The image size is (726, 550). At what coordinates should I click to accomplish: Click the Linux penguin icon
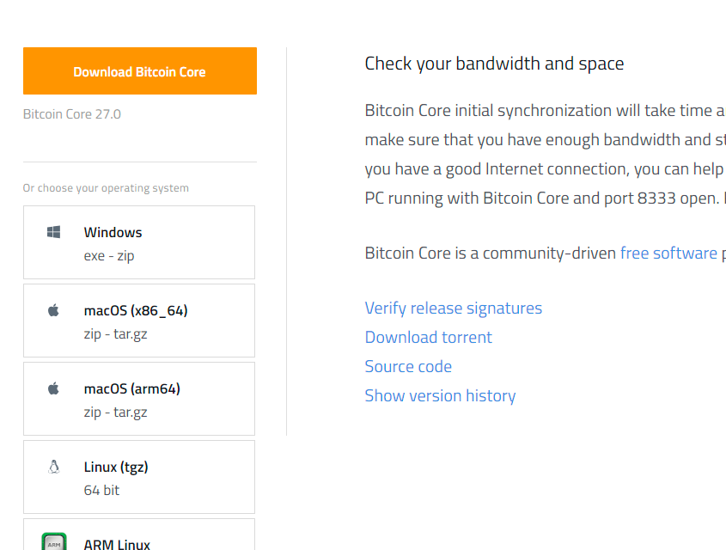point(53,467)
